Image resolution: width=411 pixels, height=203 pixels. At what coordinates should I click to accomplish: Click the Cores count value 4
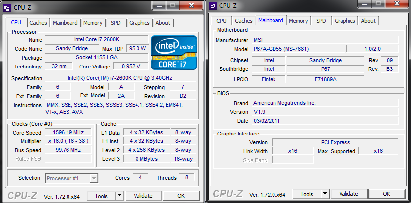[140, 177]
